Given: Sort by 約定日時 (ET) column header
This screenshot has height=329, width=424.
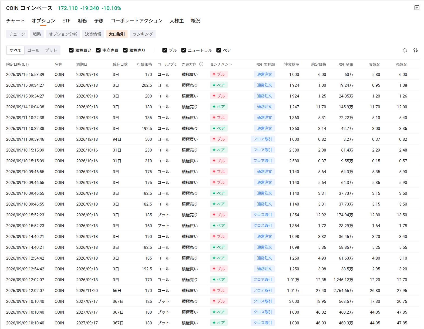Looking at the screenshot, I should point(17,64).
